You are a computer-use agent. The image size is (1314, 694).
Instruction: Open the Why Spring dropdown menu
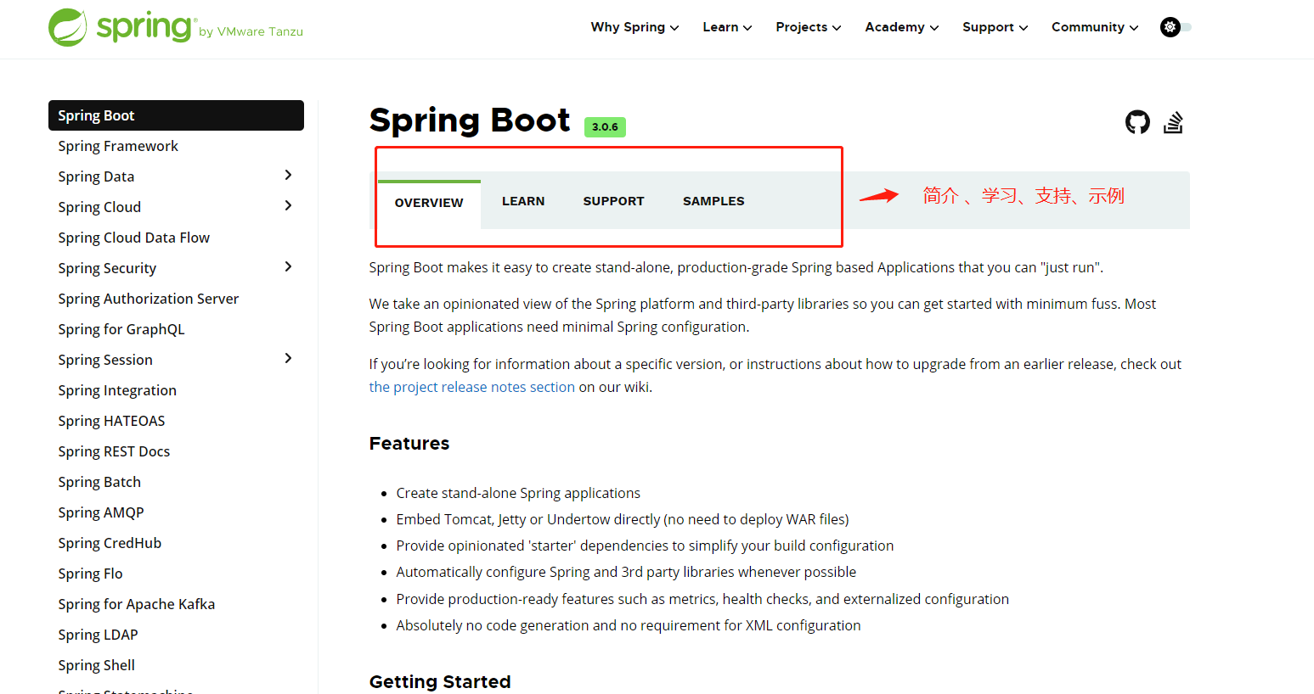[634, 27]
